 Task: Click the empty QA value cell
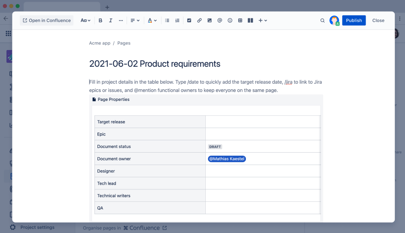coord(263,208)
